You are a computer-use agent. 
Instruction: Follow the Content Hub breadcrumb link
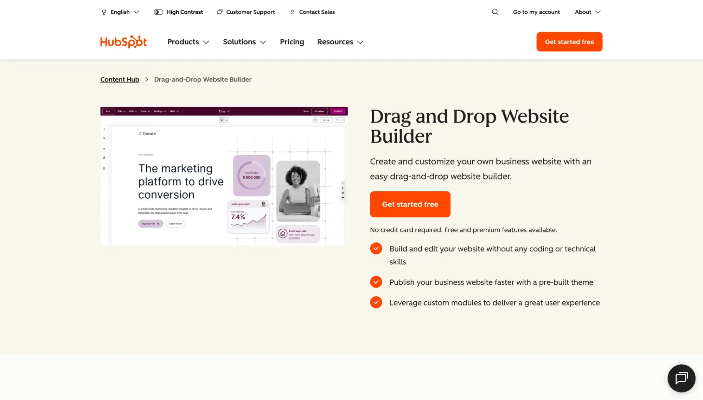[x=120, y=79]
